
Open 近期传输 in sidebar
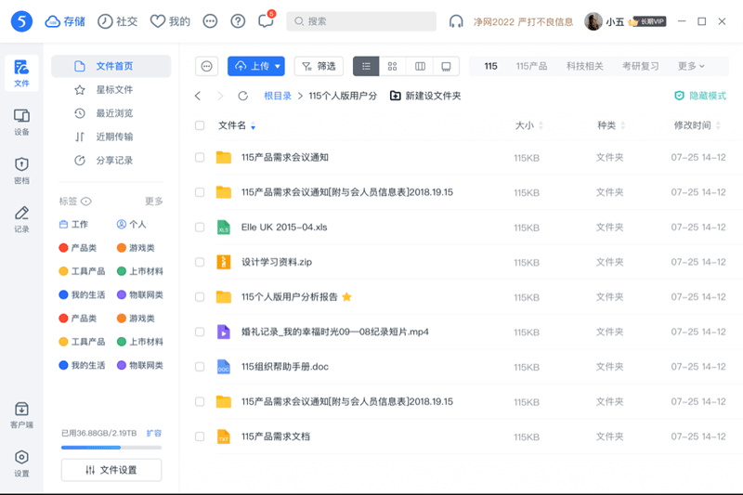tap(111, 137)
